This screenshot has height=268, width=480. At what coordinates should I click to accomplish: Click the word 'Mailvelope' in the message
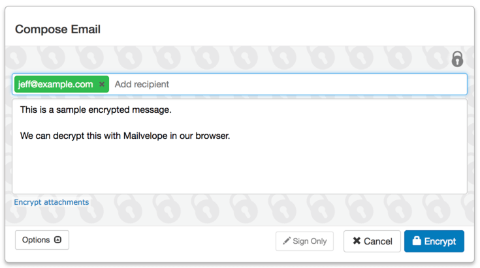coord(146,136)
